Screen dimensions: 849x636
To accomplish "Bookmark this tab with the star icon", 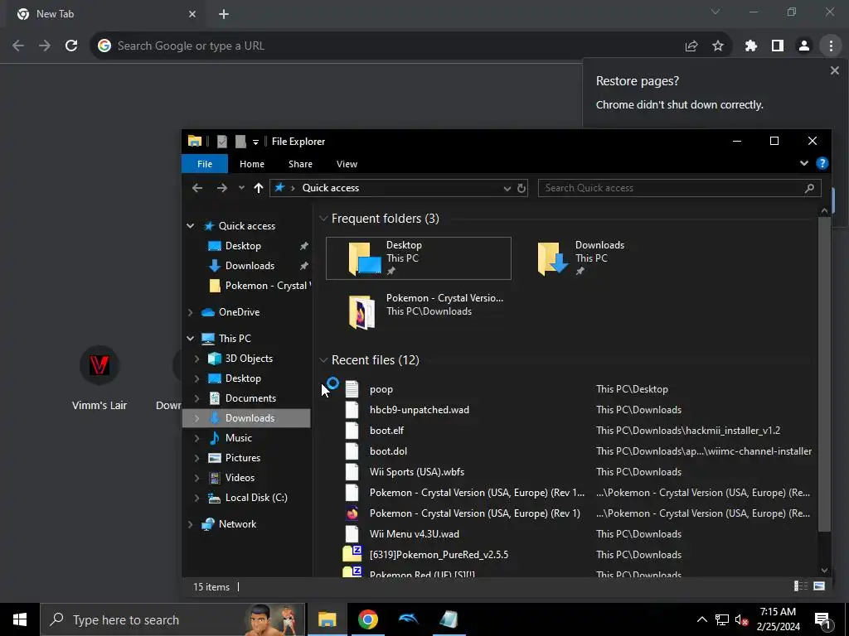I will (718, 46).
